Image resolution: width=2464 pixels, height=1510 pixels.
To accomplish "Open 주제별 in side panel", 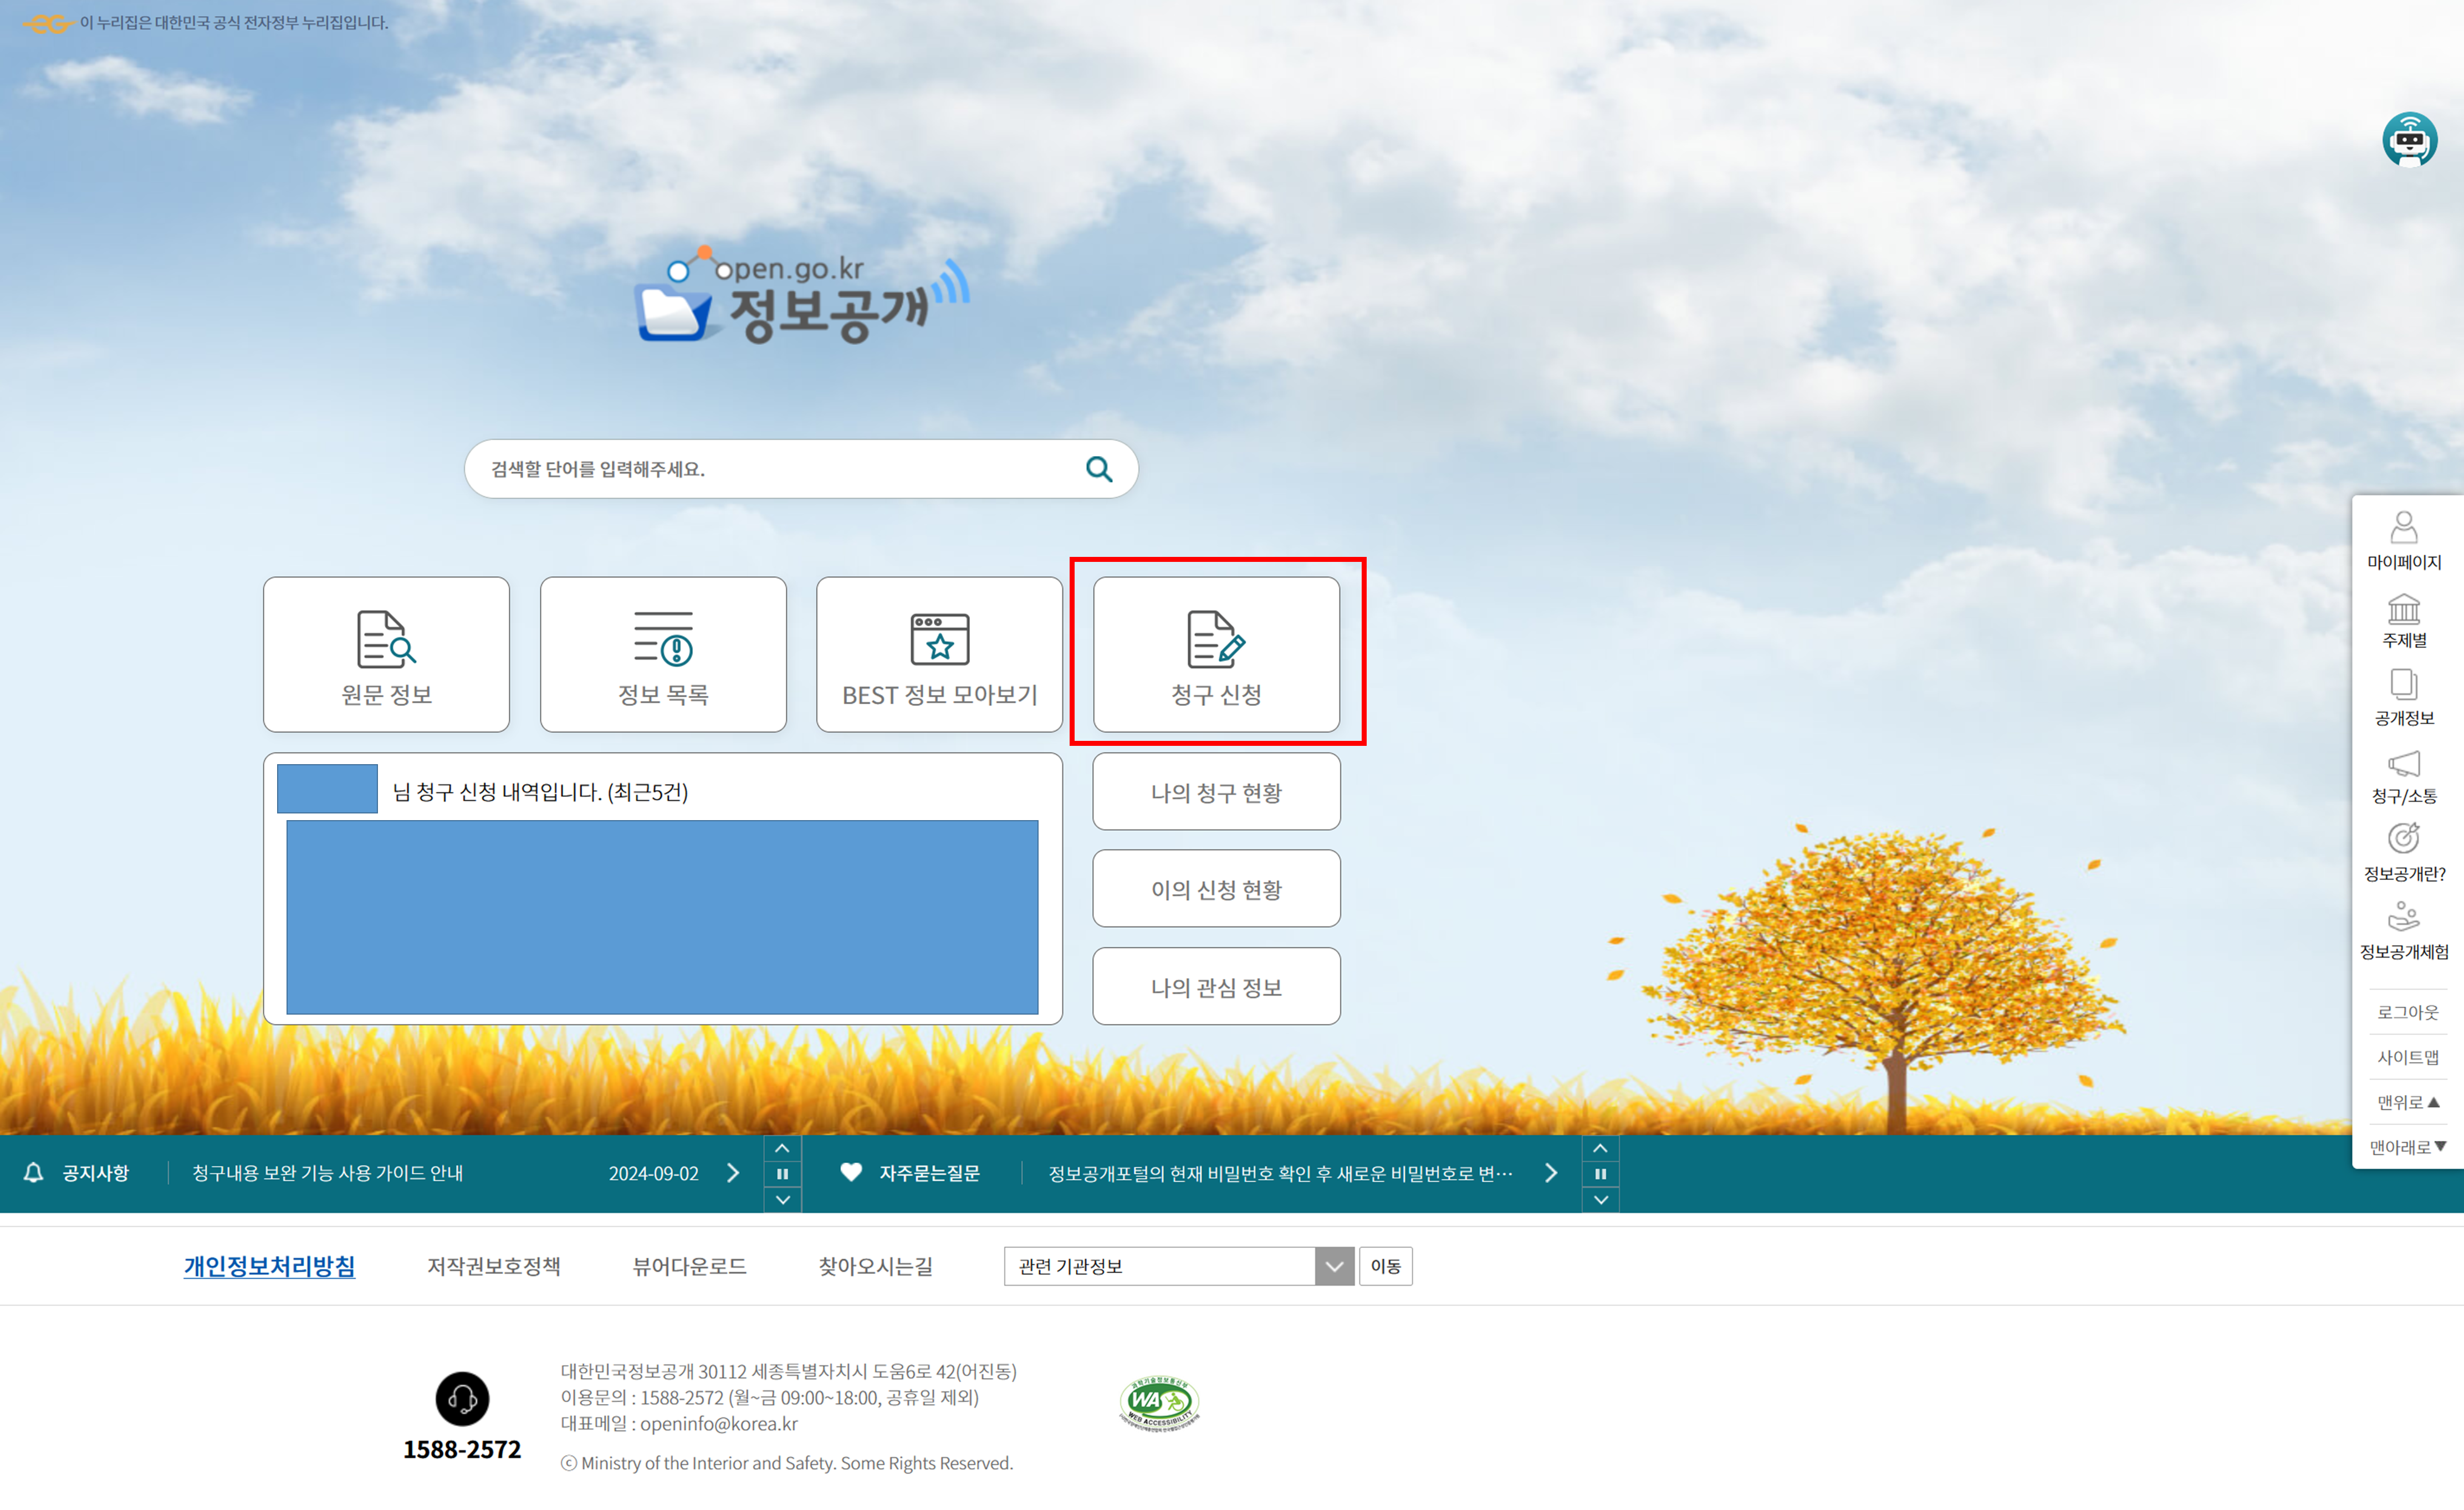I will tap(2403, 620).
